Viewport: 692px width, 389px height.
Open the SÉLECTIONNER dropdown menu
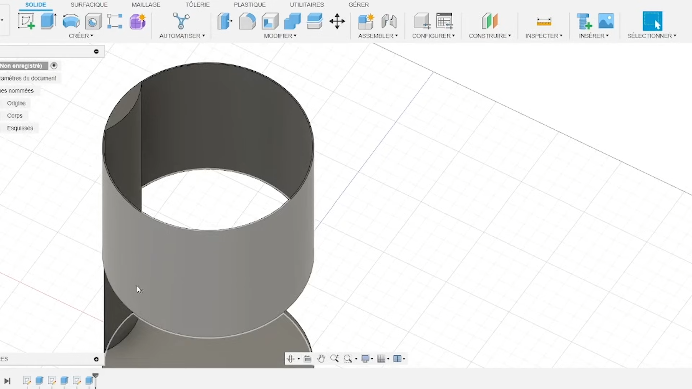(x=652, y=36)
